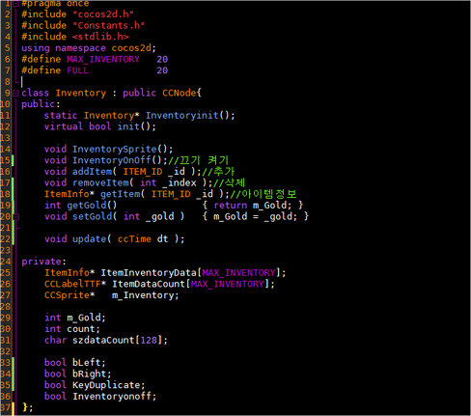Click the <stdlib.h> include
Viewport: 471px width, 416px height.
click(x=100, y=37)
